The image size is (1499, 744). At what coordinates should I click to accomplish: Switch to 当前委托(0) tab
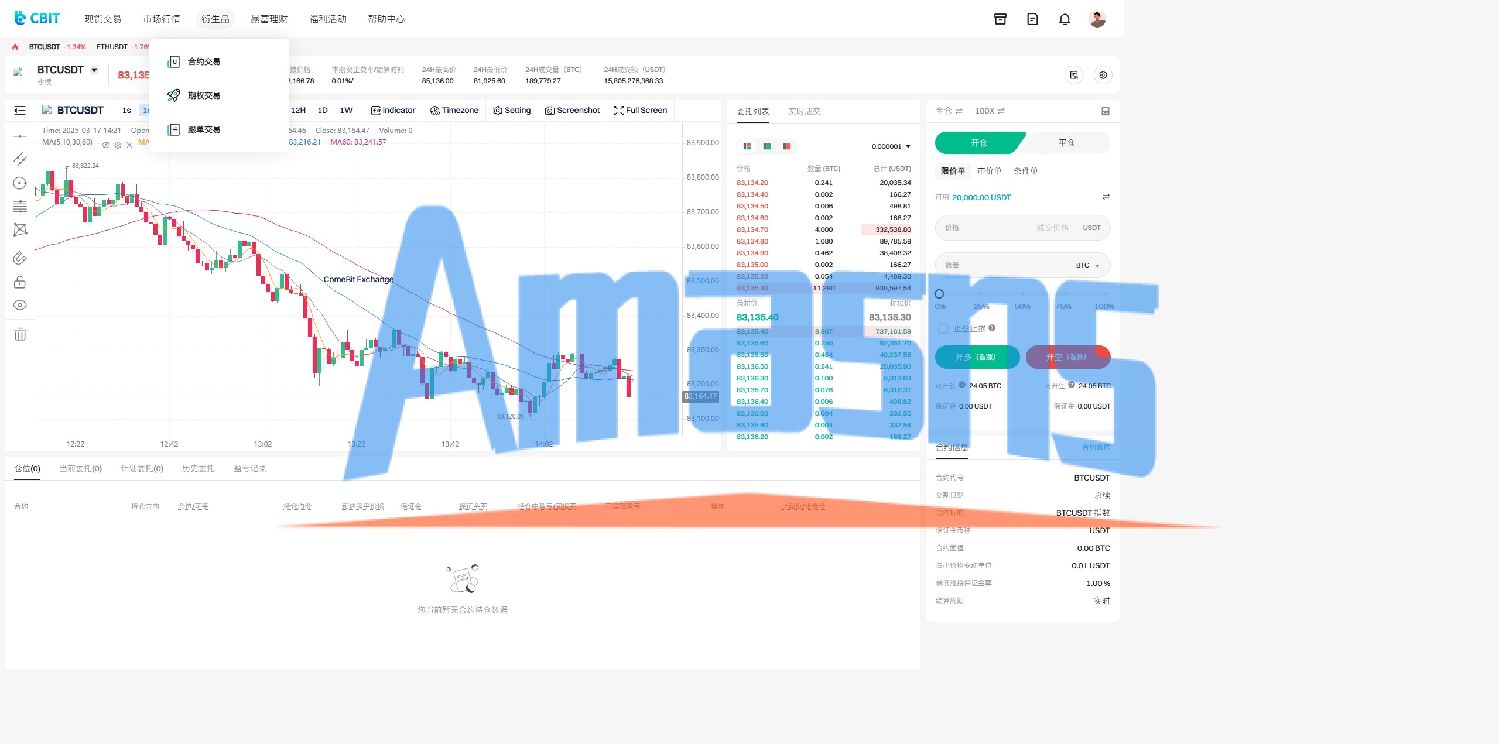click(80, 468)
